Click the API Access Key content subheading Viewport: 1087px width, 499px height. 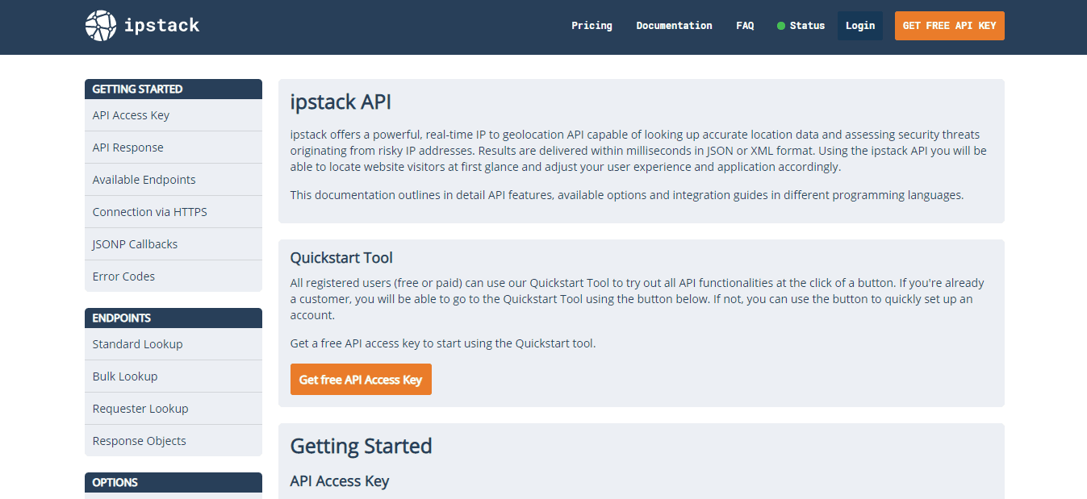tap(340, 481)
